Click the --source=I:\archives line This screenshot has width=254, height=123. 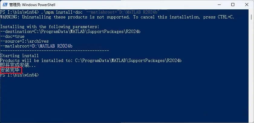pos(24,41)
